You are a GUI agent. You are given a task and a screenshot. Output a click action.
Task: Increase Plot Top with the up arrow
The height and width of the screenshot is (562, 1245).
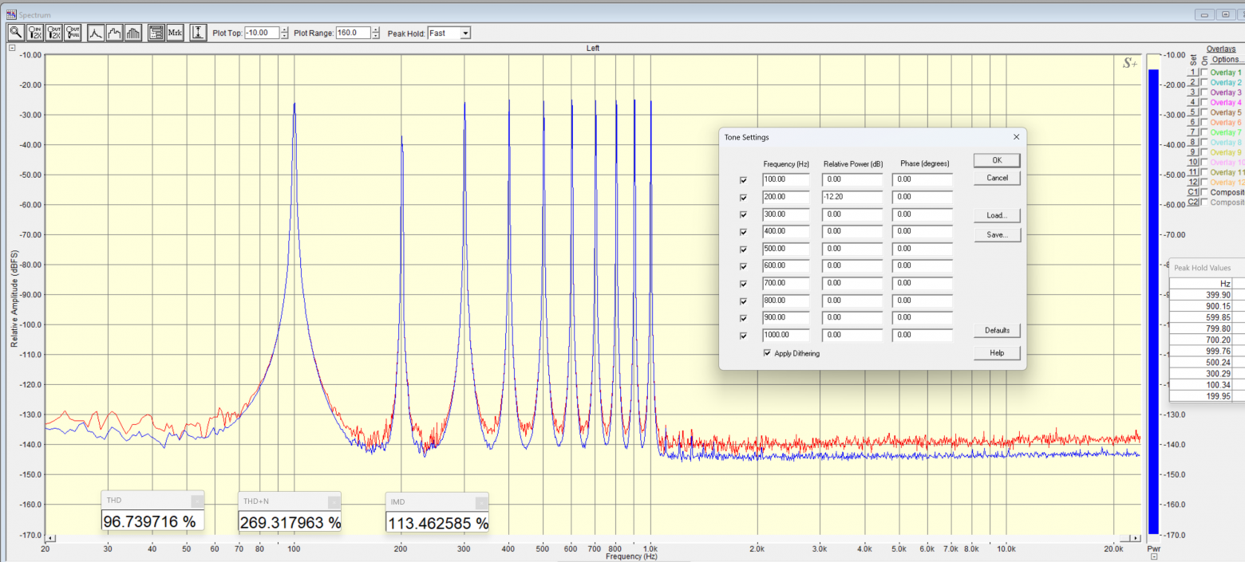tap(285, 29)
